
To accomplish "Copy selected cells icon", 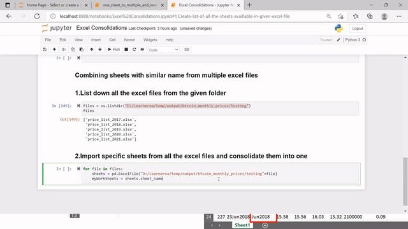I will 73,50.
